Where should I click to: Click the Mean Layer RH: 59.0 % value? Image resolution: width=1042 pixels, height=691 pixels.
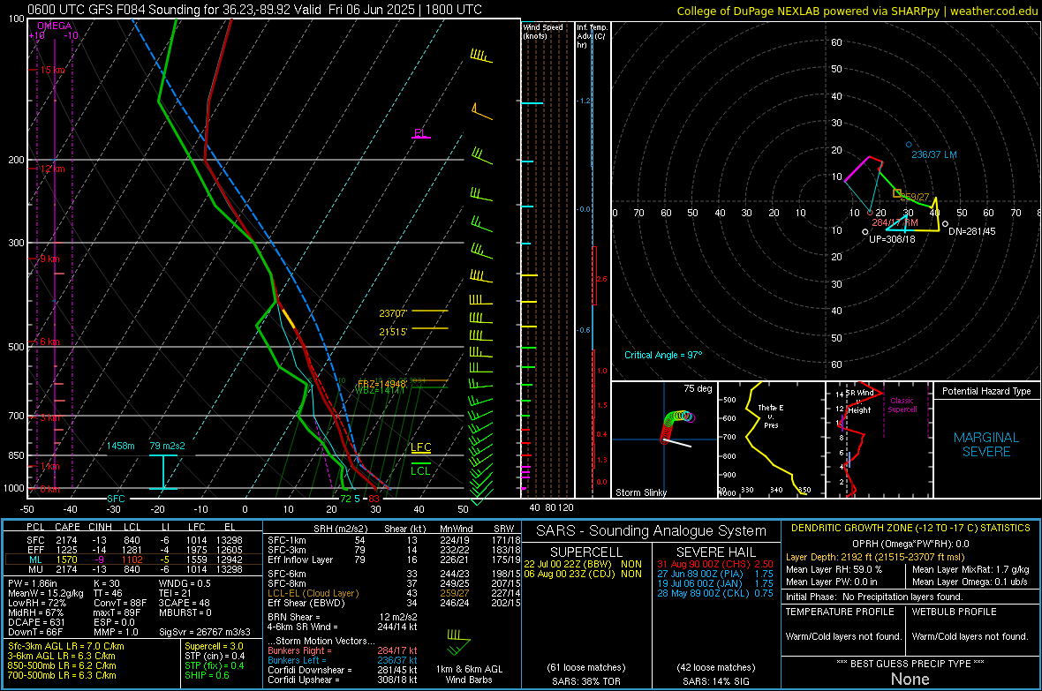834,569
